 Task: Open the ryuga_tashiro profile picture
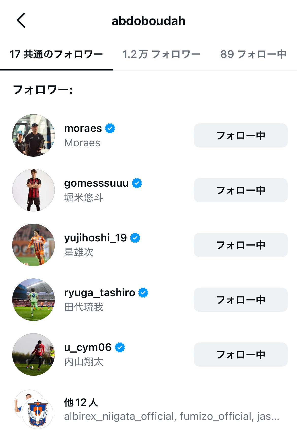[34, 300]
